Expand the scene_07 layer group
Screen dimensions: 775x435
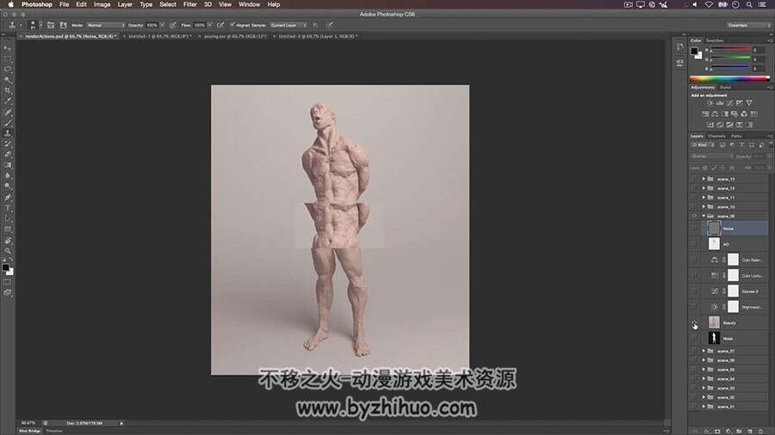point(704,351)
